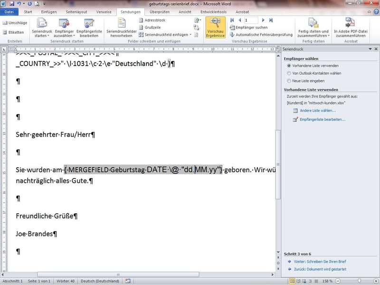Open the Umschläge envelopes tool
Image resolution: width=380 pixels, height=285 pixels.
pos(15,23)
